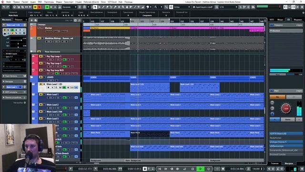
Task: Click the Record transport button
Action: pyautogui.click(x=208, y=169)
